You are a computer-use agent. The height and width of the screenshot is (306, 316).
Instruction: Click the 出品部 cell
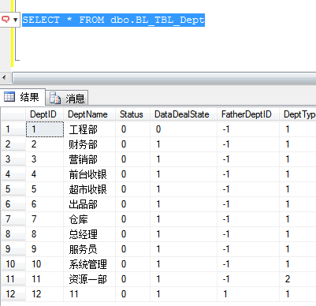point(89,204)
